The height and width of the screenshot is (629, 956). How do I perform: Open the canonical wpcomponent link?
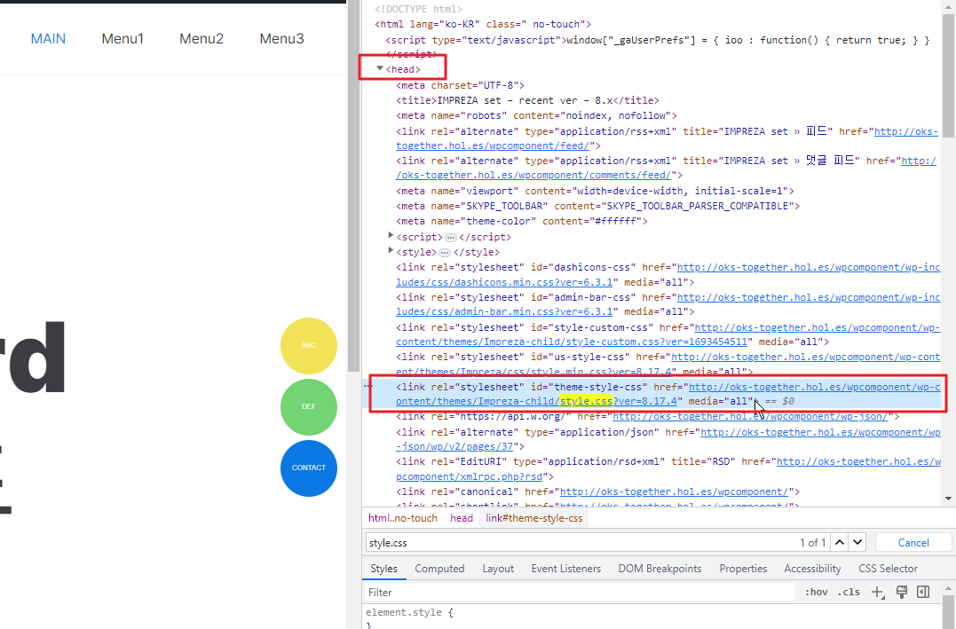click(675, 491)
